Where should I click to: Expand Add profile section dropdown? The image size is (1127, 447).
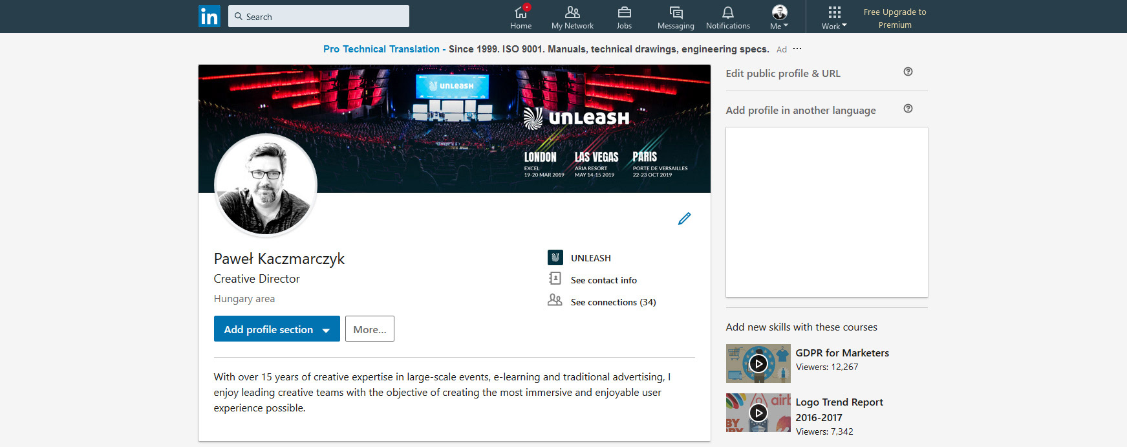tap(277, 329)
